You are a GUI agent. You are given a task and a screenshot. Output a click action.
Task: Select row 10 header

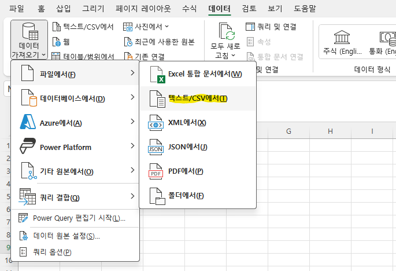9,260
